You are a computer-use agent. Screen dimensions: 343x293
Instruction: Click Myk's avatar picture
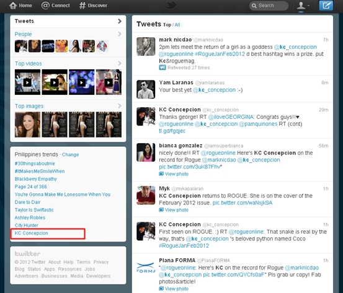coord(146,195)
